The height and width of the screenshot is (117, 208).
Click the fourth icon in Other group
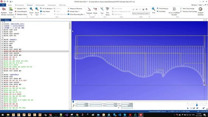tap(143, 9)
